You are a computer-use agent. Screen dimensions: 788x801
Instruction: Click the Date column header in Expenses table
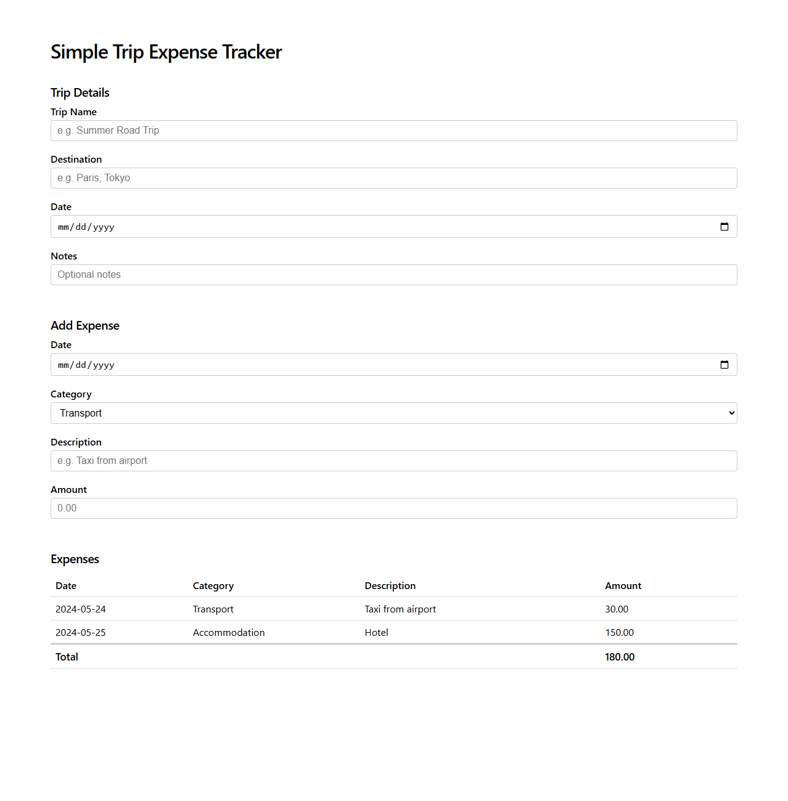pyautogui.click(x=65, y=585)
